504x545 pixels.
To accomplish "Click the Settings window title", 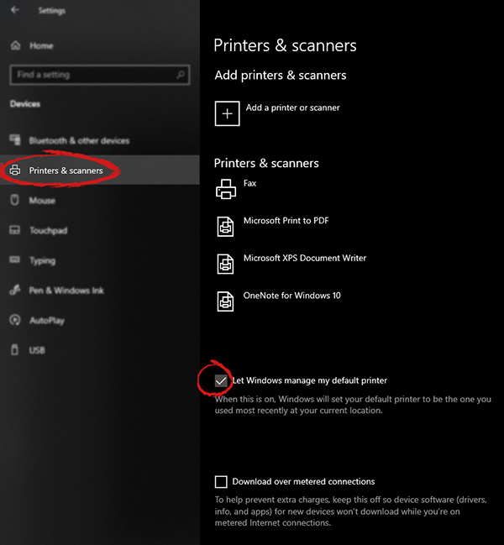I will [52, 11].
